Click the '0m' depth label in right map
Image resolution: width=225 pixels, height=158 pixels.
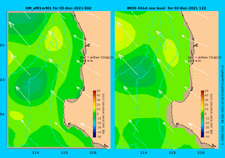point(190,57)
